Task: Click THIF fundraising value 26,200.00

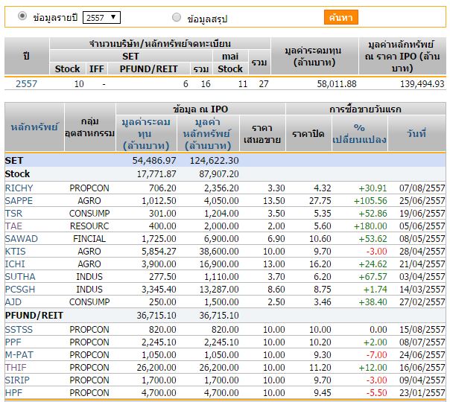Action: pos(156,367)
